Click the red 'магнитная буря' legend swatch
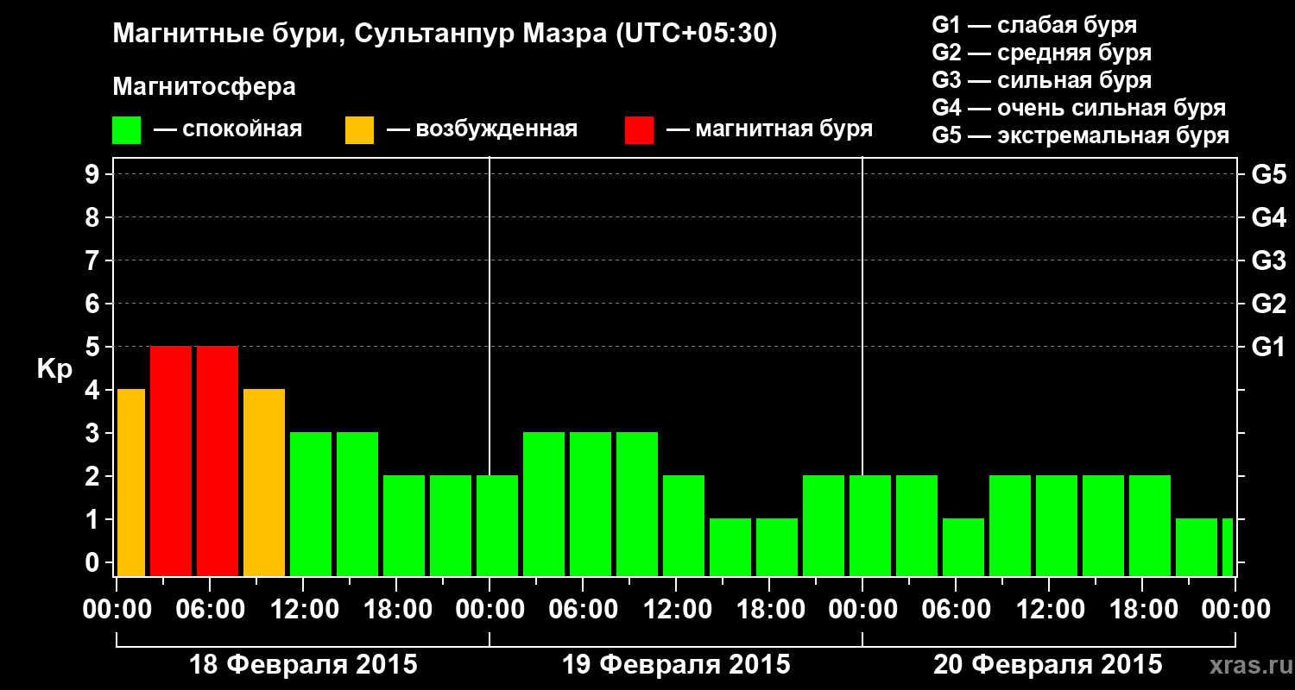 coord(639,130)
